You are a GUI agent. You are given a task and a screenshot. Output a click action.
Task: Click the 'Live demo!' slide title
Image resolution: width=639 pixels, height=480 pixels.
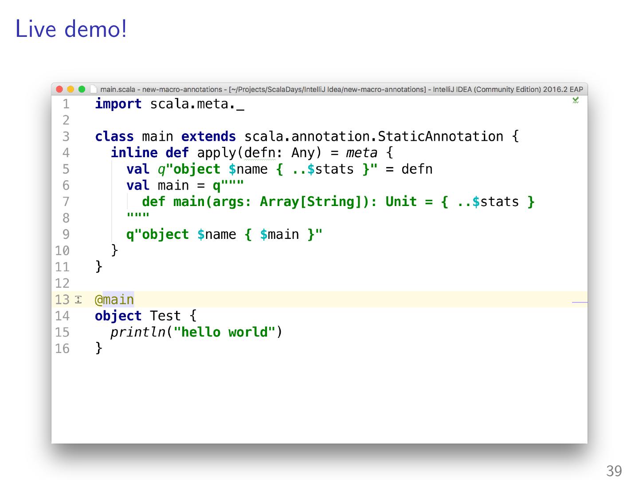(71, 29)
